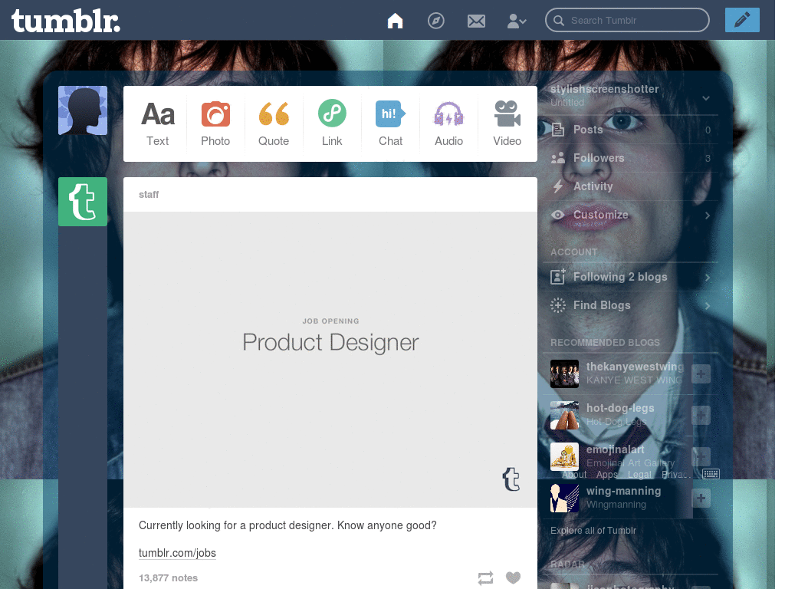The image size is (785, 589).
Task: Reblog the staff post
Action: [x=485, y=578]
